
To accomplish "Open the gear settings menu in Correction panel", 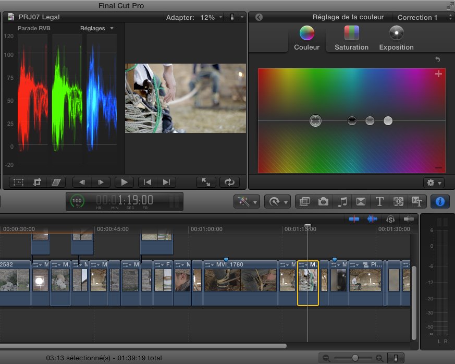I will (433, 183).
